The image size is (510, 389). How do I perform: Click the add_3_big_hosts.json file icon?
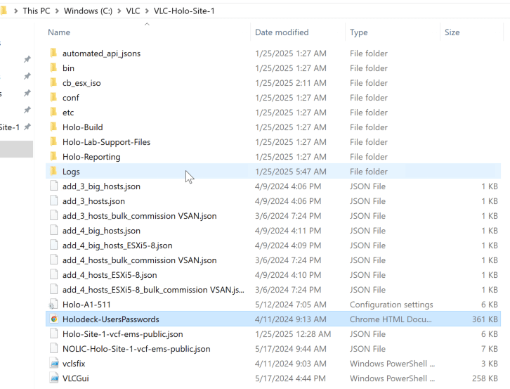pos(54,186)
